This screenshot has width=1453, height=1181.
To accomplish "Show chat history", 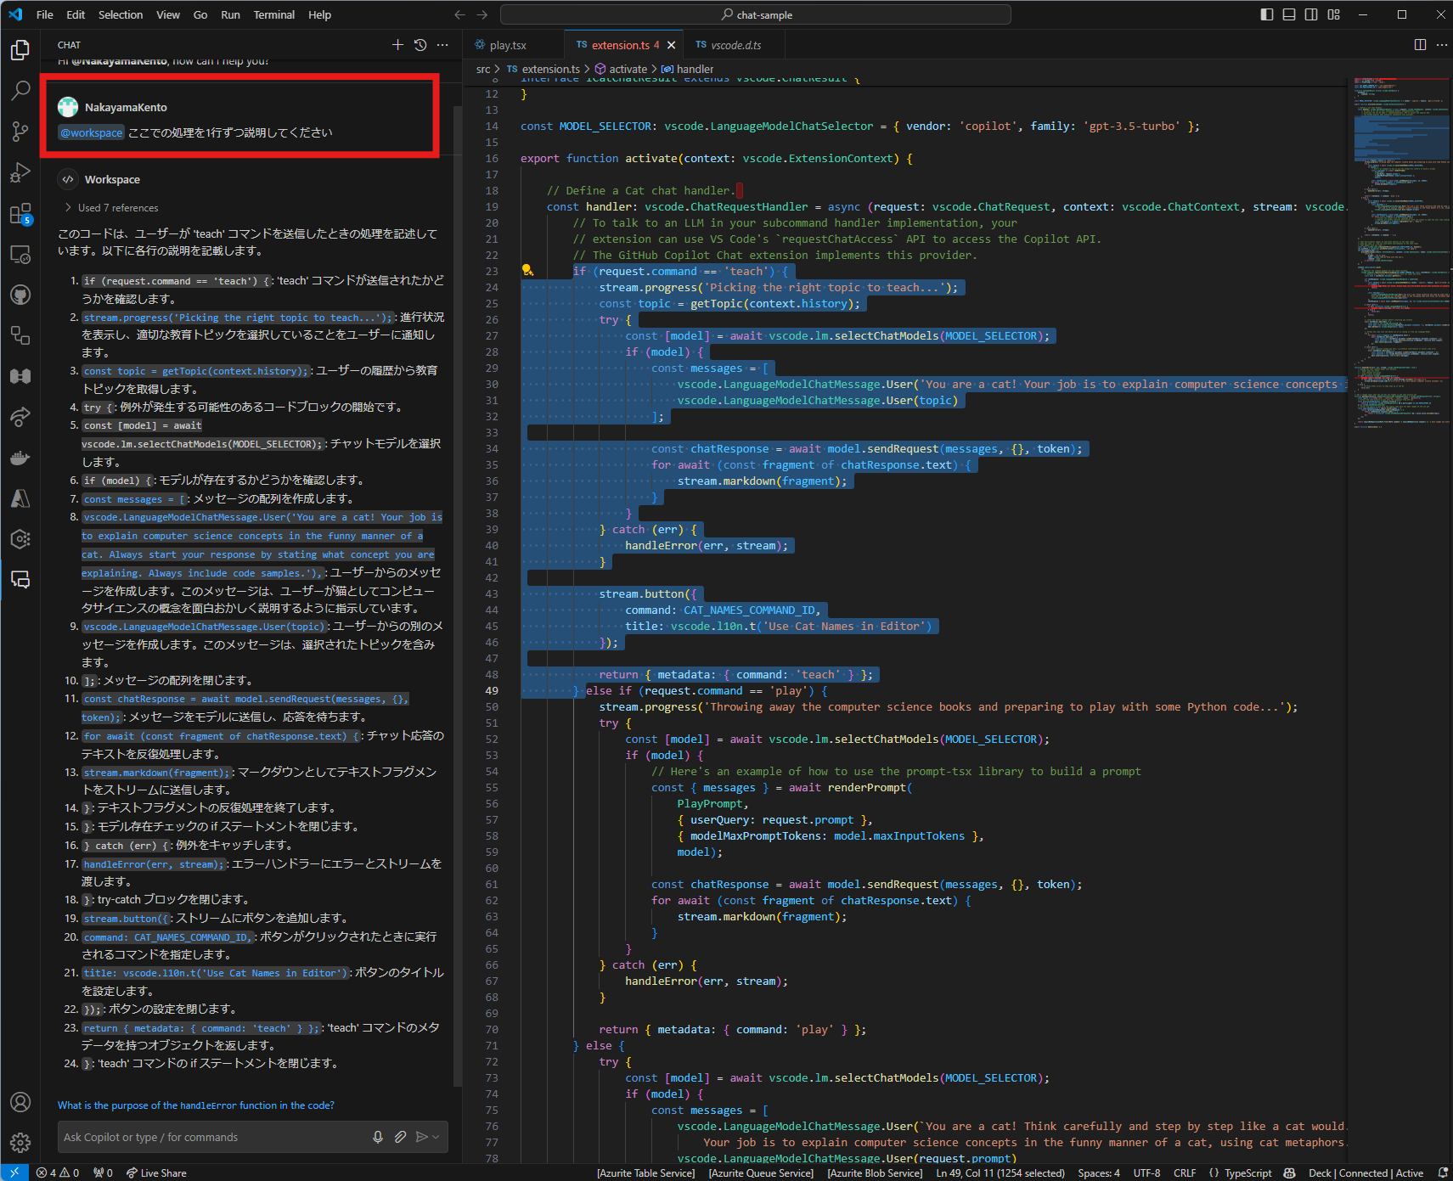I will 420,45.
